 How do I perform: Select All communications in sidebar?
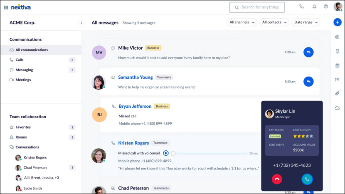(41, 50)
